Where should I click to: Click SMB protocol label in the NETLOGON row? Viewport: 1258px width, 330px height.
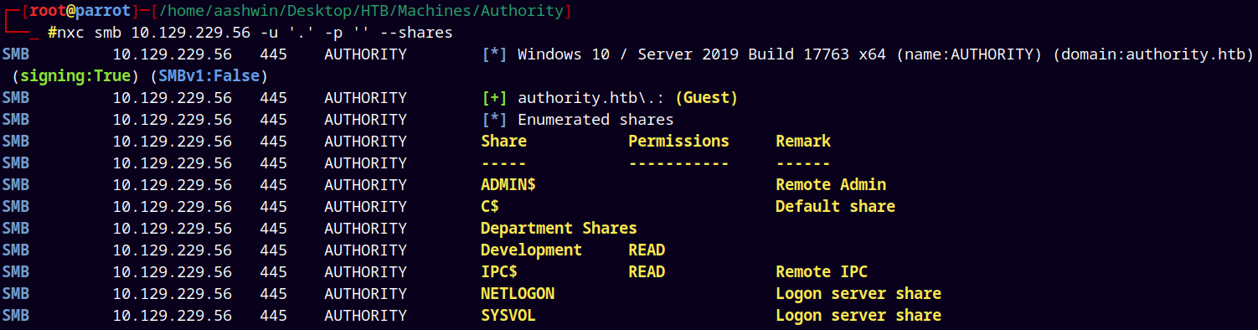(x=16, y=294)
